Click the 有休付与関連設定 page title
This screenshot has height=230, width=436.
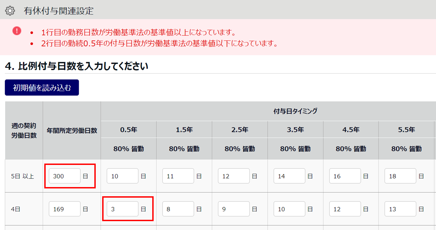point(59,11)
